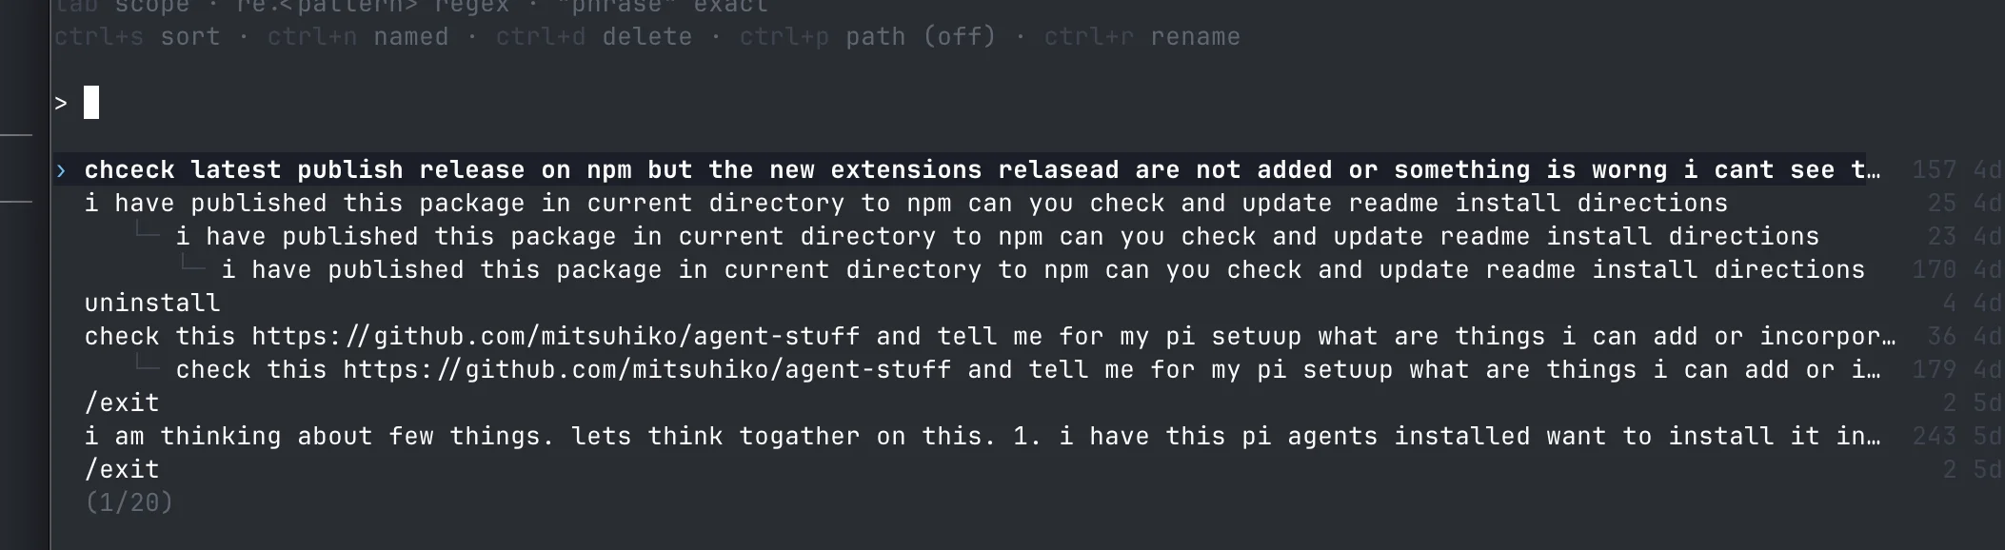The width and height of the screenshot is (2005, 550).
Task: Select the caret indicator beside highlighted entry
Action: point(61,169)
